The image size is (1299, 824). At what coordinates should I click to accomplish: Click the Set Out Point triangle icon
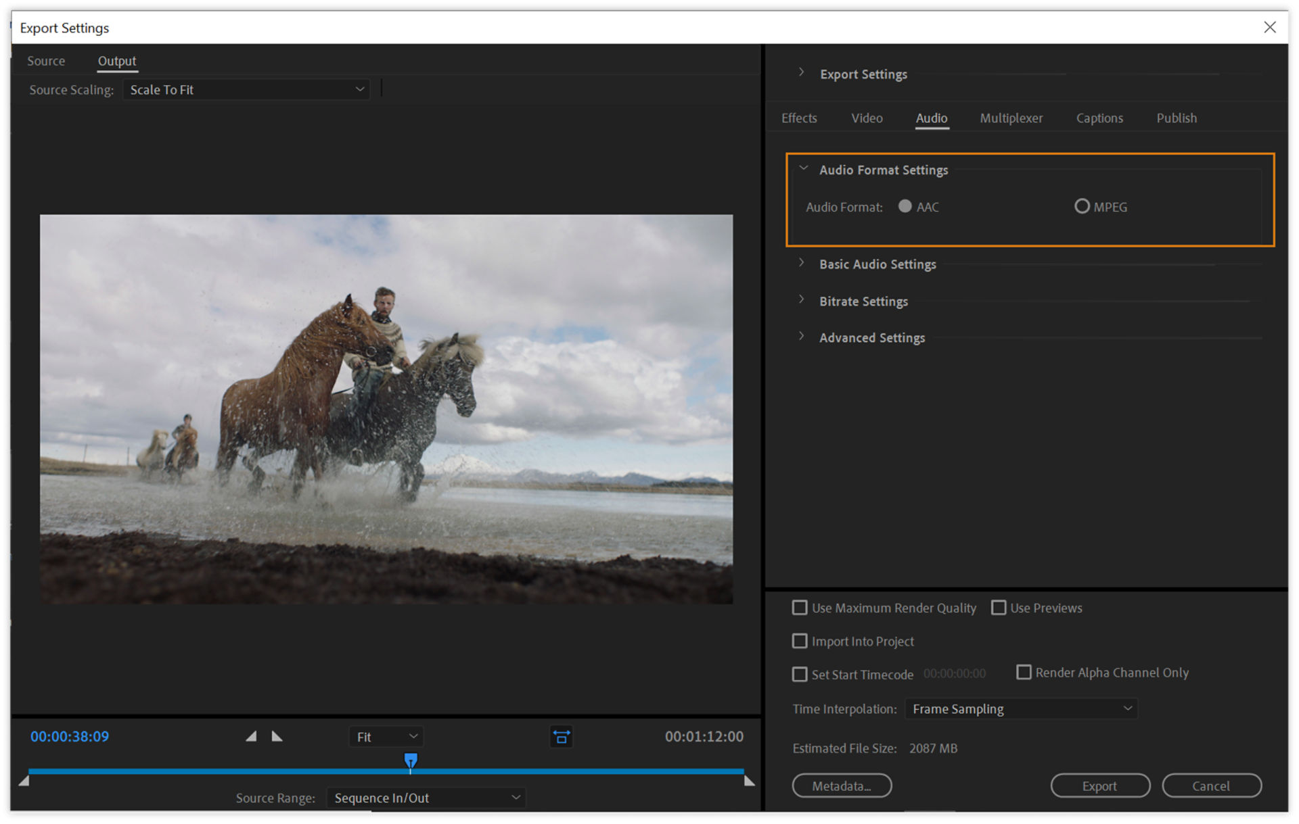[x=277, y=736]
